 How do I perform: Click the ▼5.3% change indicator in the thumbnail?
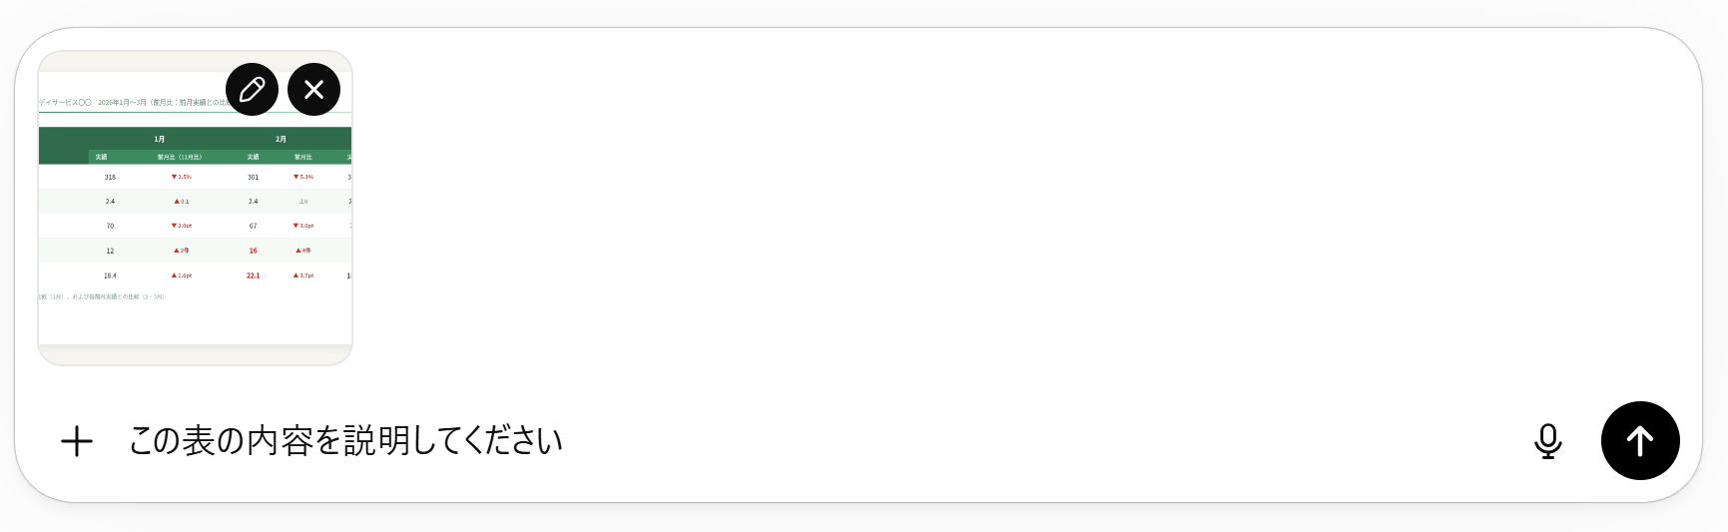(x=303, y=178)
